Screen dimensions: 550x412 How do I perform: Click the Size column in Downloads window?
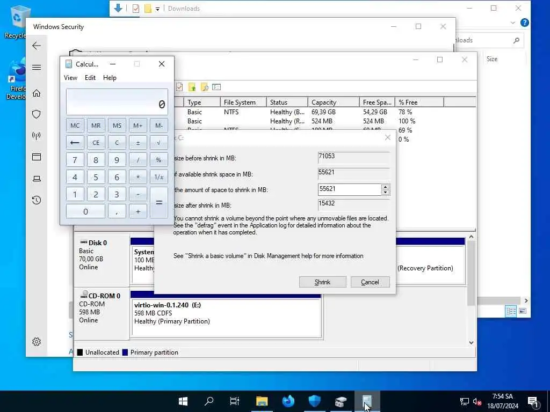[x=492, y=59]
